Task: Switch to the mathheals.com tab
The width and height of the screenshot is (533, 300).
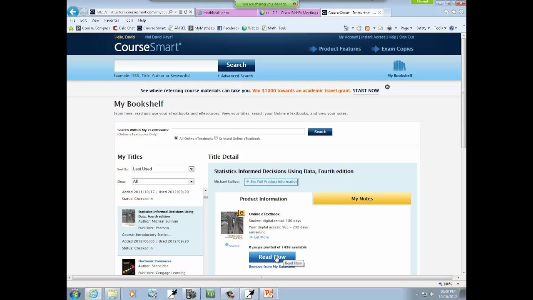Action: [x=226, y=12]
